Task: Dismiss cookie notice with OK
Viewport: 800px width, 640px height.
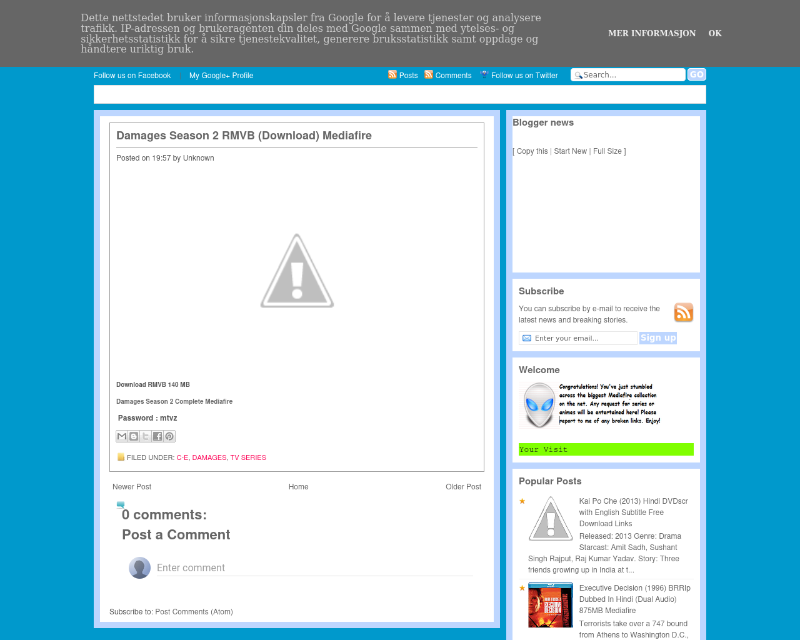Action: [x=715, y=34]
